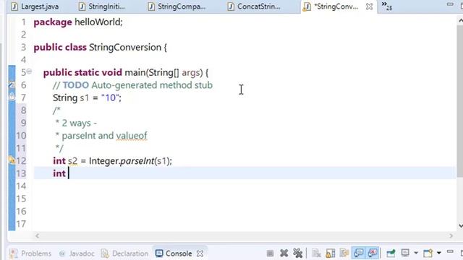Toggle show console on standard error
463x260 pixels.
coord(373,253)
